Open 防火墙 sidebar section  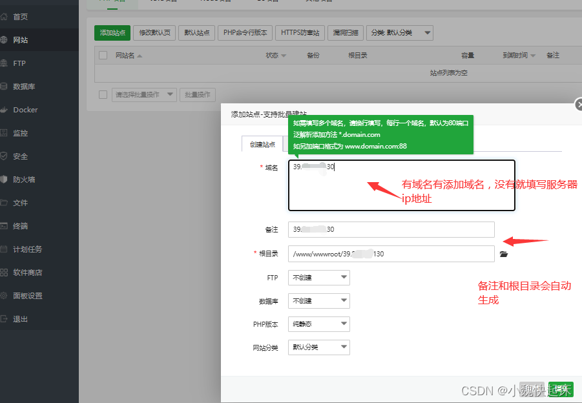tap(39, 180)
